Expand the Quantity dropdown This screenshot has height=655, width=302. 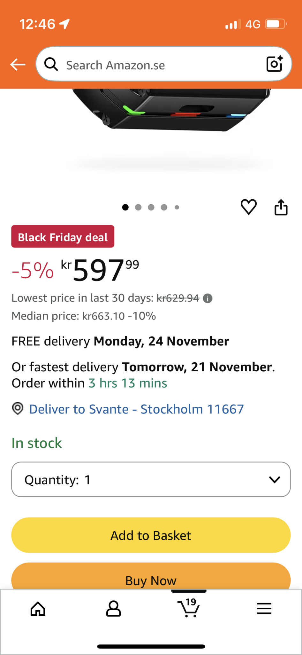pos(151,479)
